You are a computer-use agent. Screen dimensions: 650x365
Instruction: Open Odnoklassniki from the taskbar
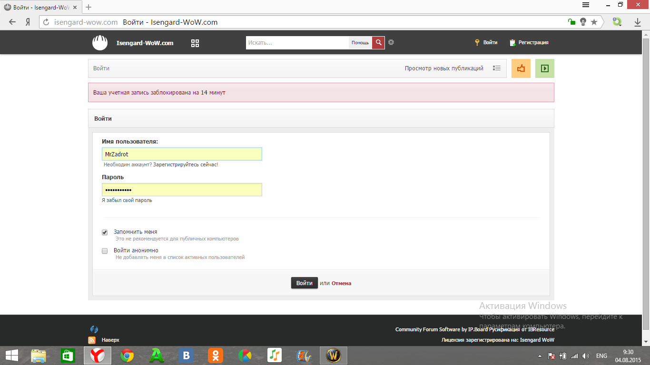(x=216, y=355)
